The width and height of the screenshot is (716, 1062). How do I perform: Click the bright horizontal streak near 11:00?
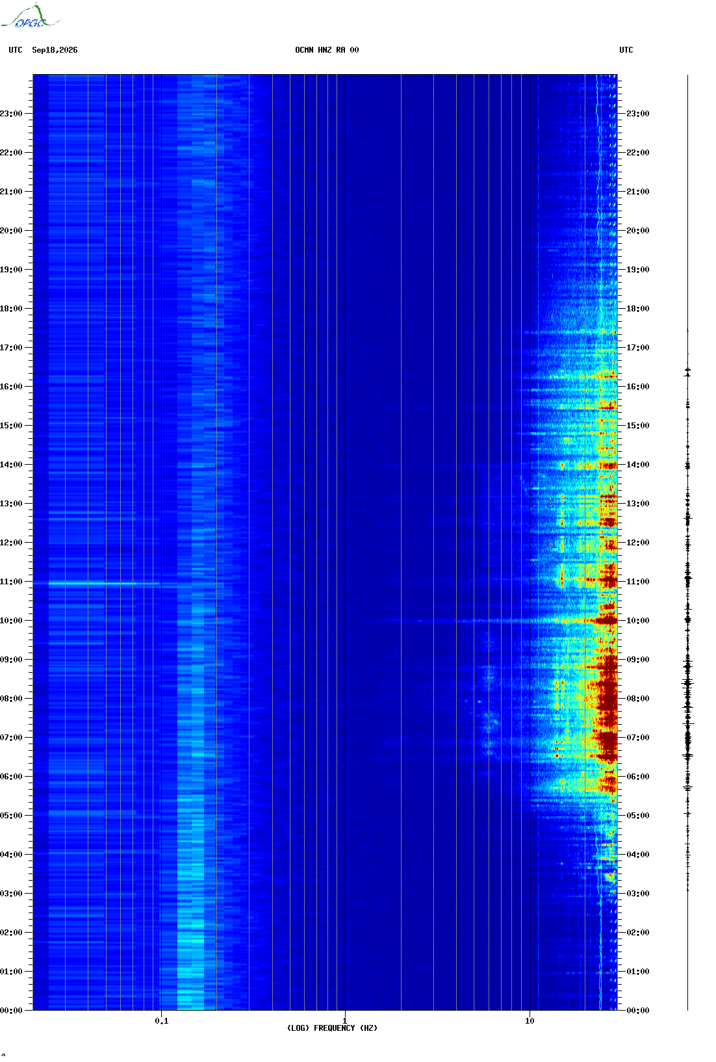(105, 584)
